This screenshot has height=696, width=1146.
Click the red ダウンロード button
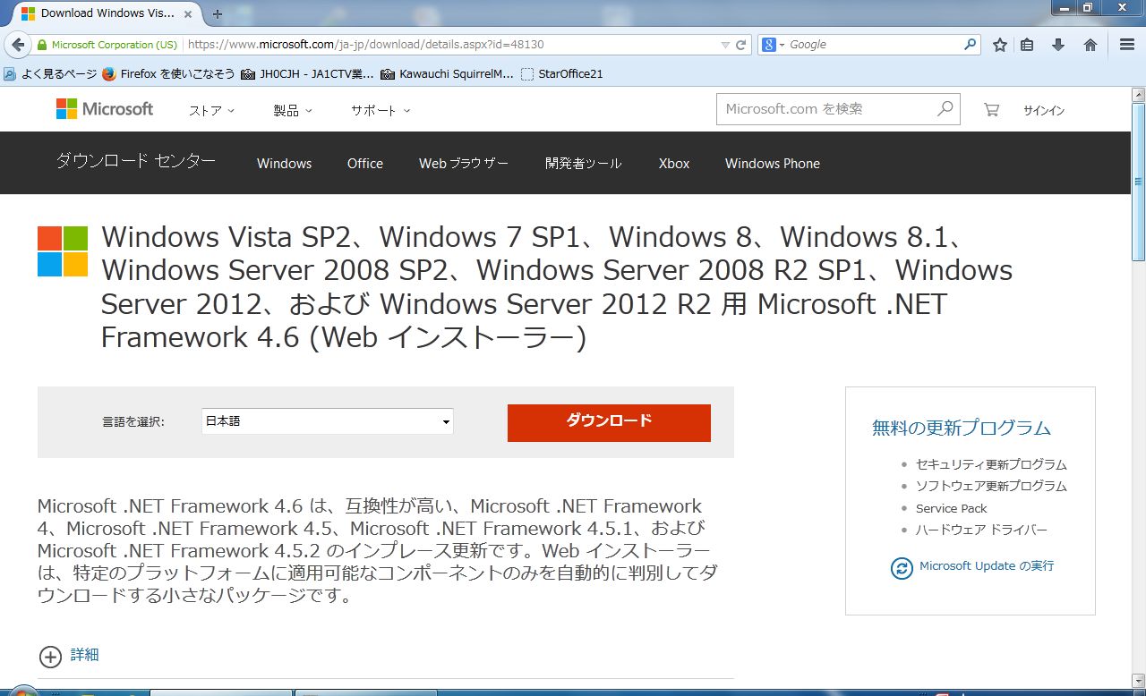[x=609, y=422]
